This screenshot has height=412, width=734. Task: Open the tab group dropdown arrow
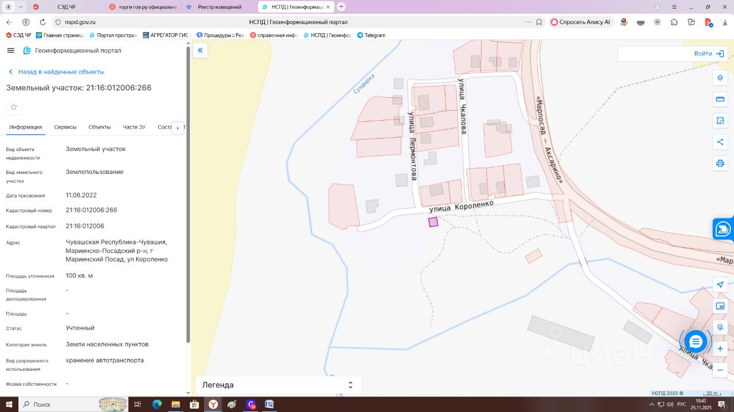(x=21, y=7)
